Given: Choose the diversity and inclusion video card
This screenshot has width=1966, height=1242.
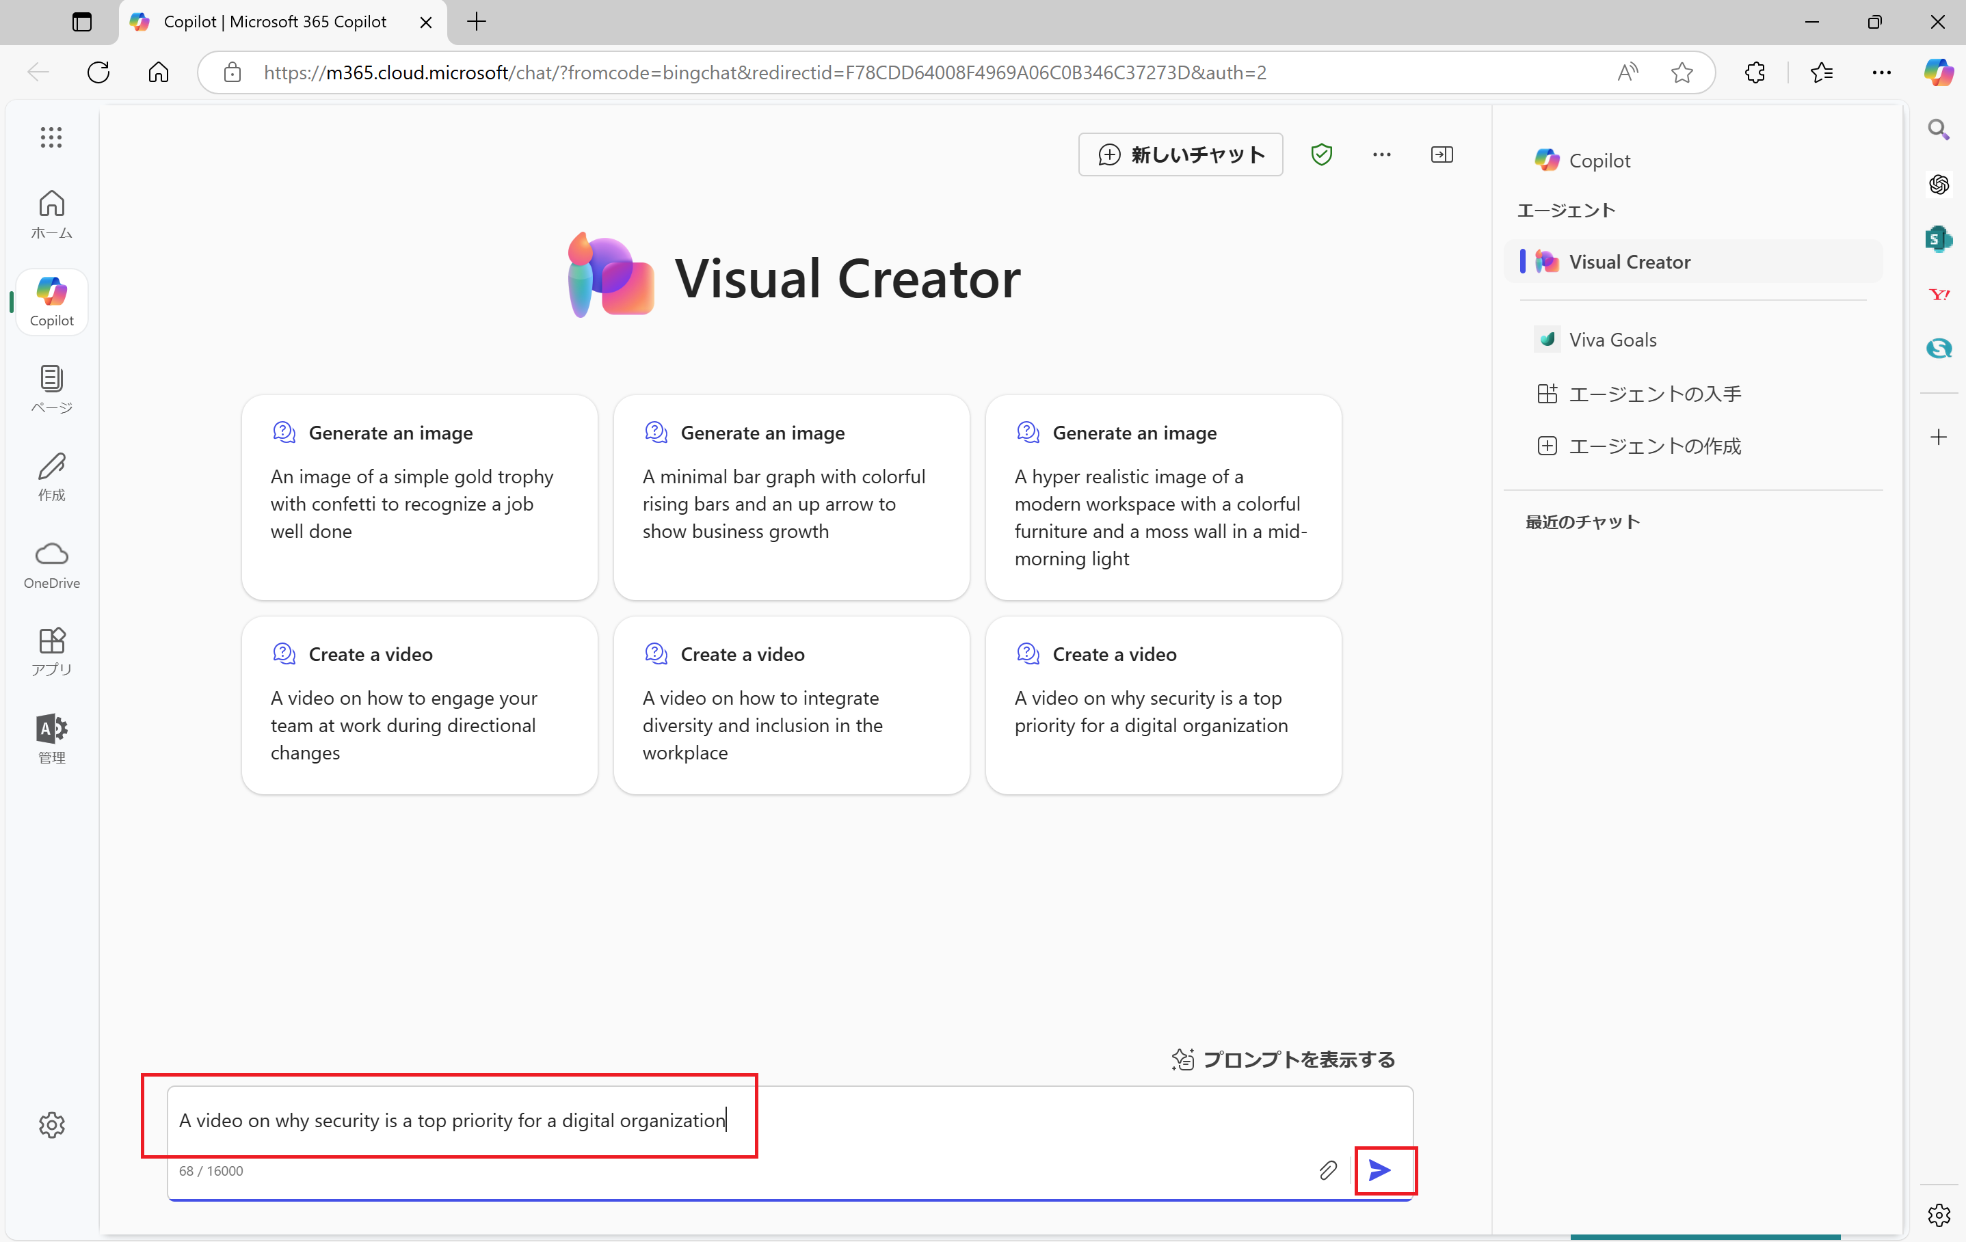Looking at the screenshot, I should (x=791, y=705).
